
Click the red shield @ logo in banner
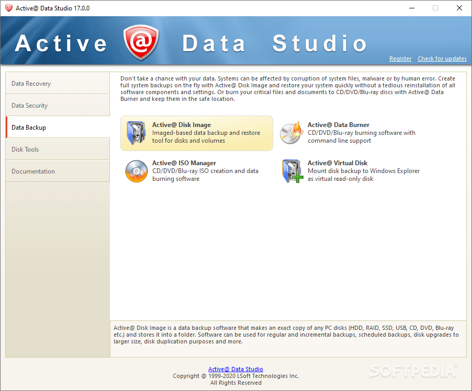tap(141, 42)
